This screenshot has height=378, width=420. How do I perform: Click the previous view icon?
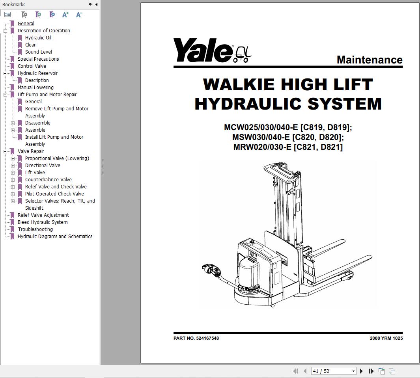click(382, 371)
